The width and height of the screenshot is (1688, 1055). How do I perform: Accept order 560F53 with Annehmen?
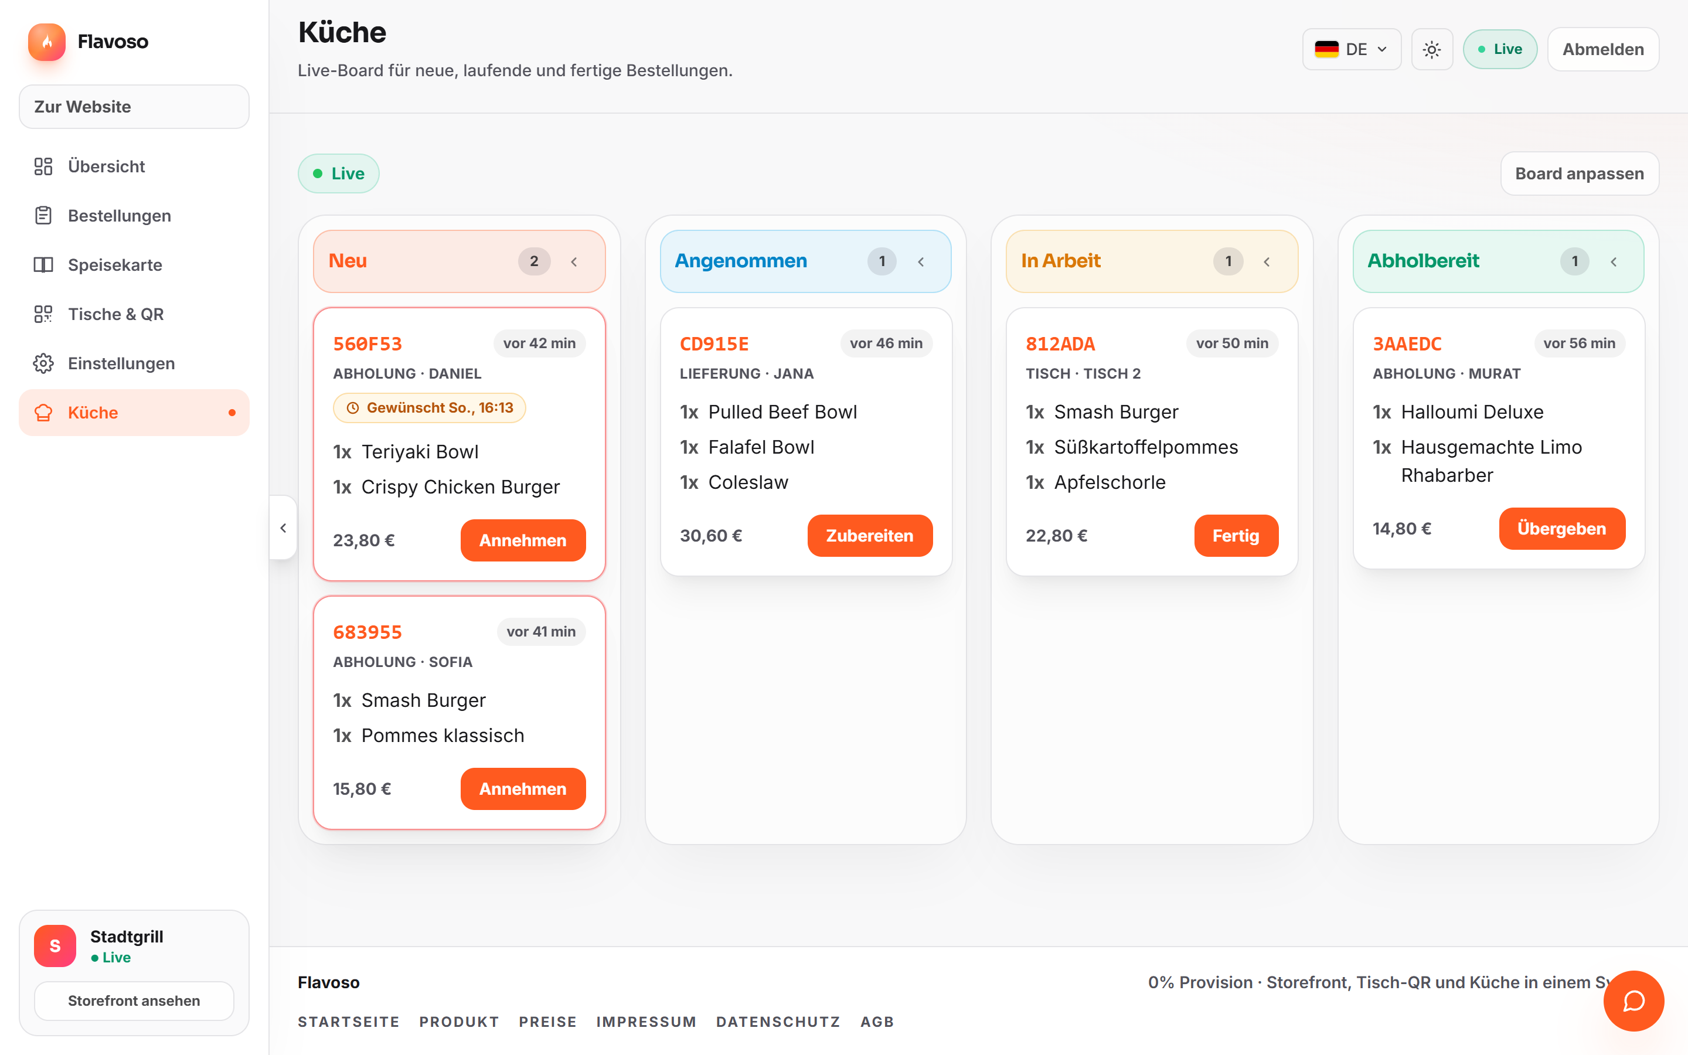coord(522,540)
